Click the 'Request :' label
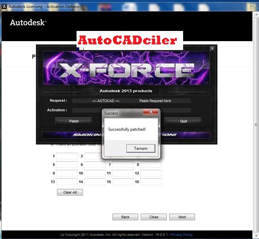Image resolution: width=259 pixels, height=239 pixels. (58, 100)
